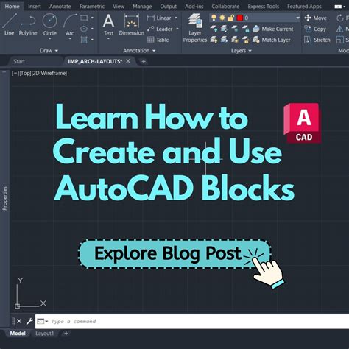
Task: Click the Explore Blog Post button
Action: click(x=174, y=254)
